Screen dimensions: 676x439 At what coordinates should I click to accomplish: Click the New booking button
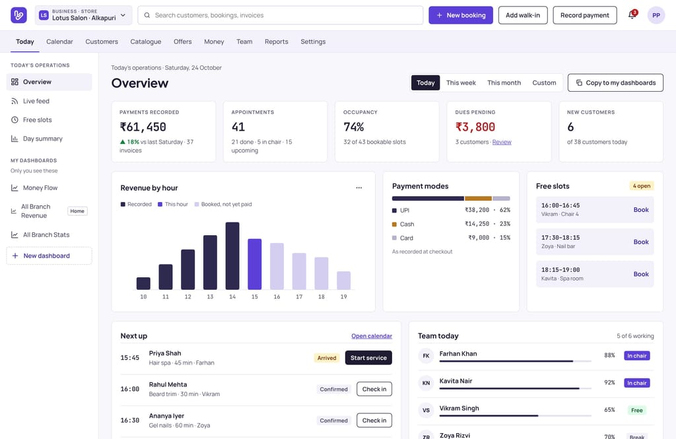[x=460, y=15]
